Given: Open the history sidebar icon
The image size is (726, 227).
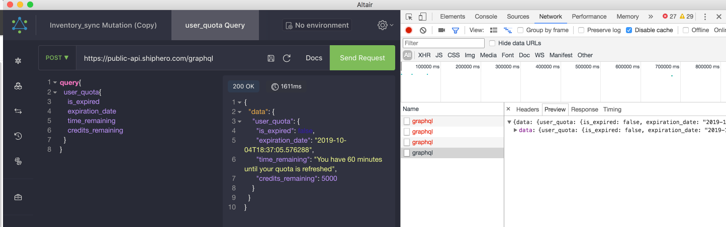Looking at the screenshot, I should pos(18,136).
